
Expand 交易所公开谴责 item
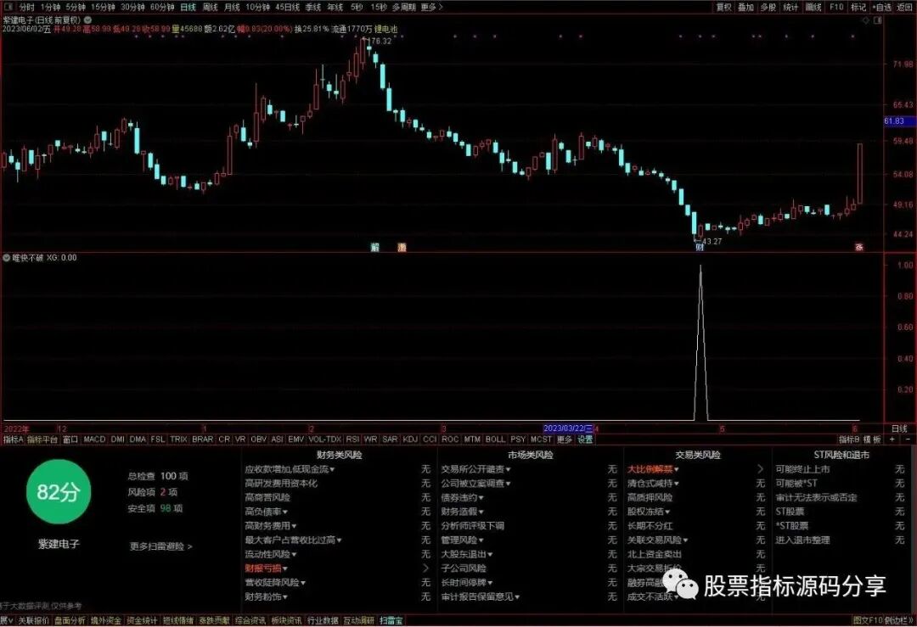click(475, 469)
